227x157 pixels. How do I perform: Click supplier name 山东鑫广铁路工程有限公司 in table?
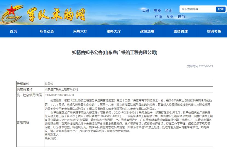pos(62,89)
